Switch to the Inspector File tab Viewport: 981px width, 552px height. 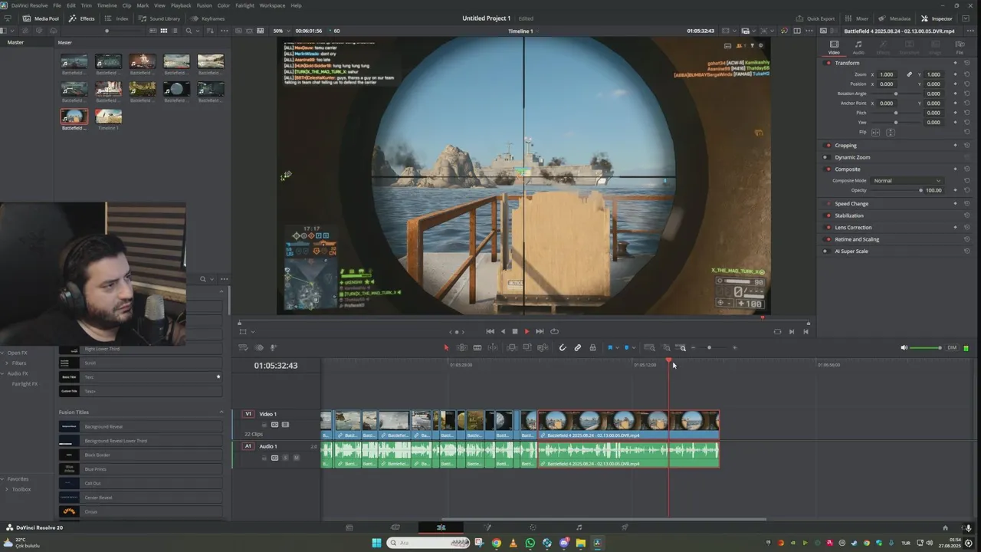(x=960, y=48)
